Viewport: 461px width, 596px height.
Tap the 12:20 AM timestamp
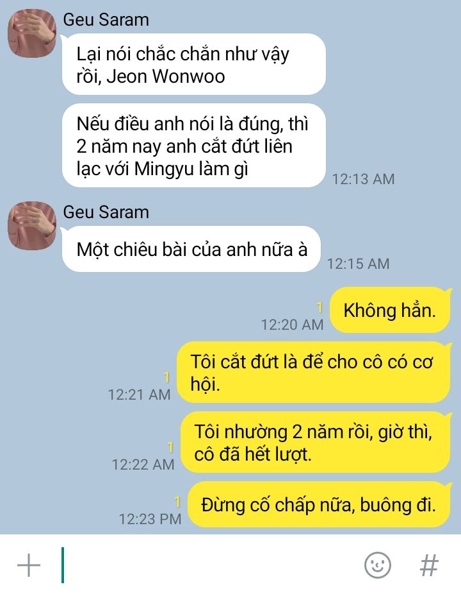point(292,325)
